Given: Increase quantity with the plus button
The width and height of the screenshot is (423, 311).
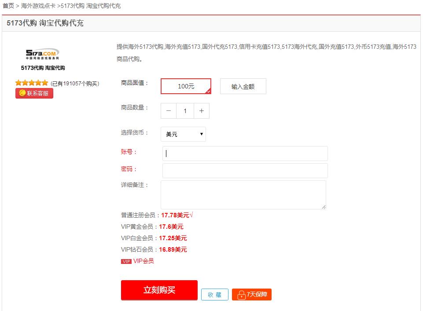Looking at the screenshot, I should click(x=202, y=111).
